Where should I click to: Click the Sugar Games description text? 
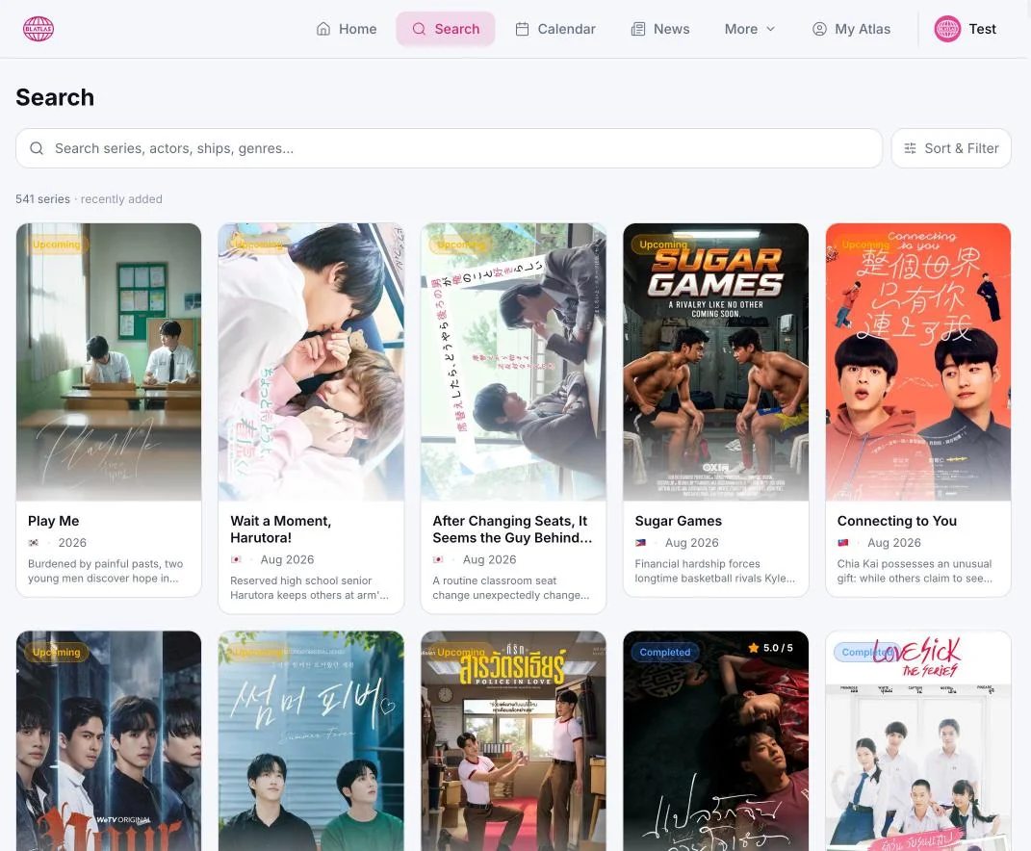click(x=714, y=571)
